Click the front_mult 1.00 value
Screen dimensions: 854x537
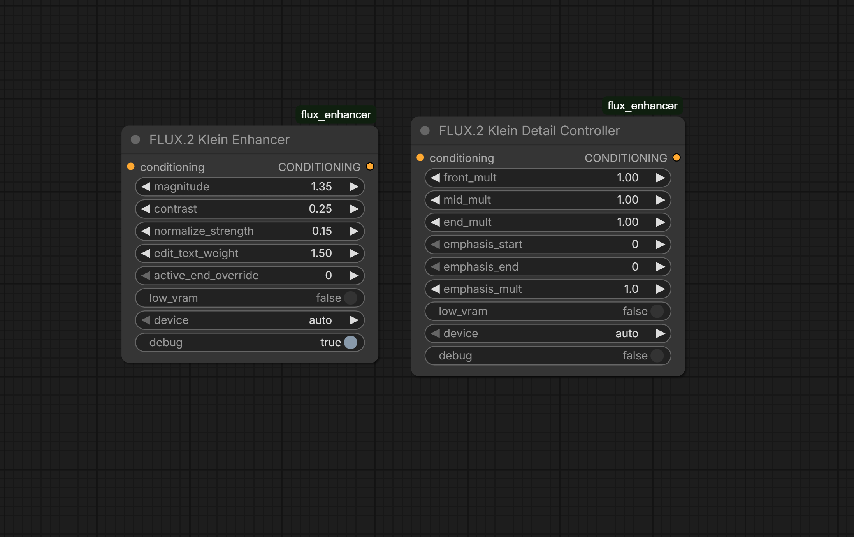[x=627, y=178]
